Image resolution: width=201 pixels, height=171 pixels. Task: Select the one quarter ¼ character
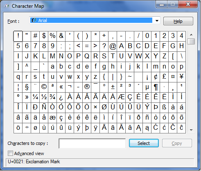tap(35, 98)
